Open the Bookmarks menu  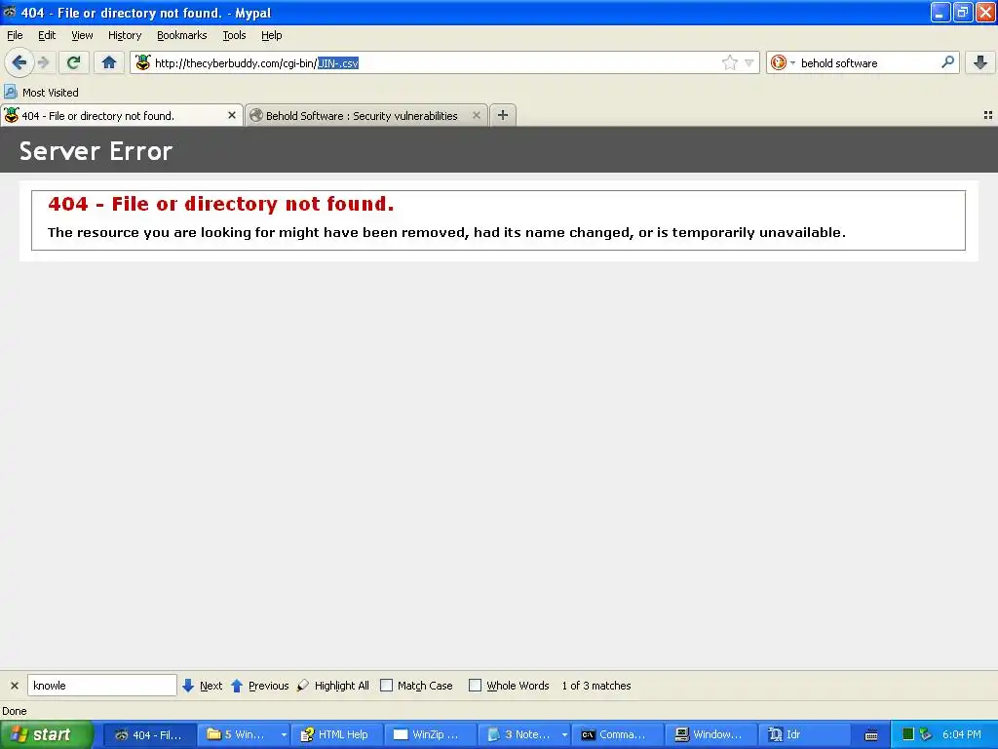click(182, 35)
